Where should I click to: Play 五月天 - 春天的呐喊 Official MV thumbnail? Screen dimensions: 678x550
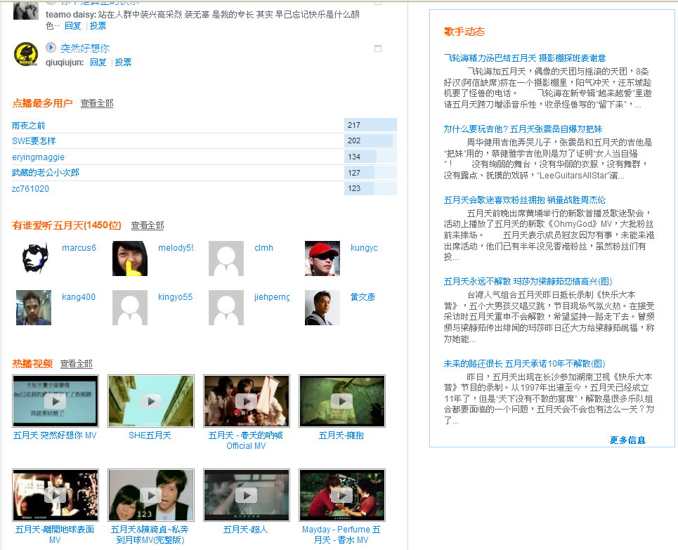click(x=247, y=401)
